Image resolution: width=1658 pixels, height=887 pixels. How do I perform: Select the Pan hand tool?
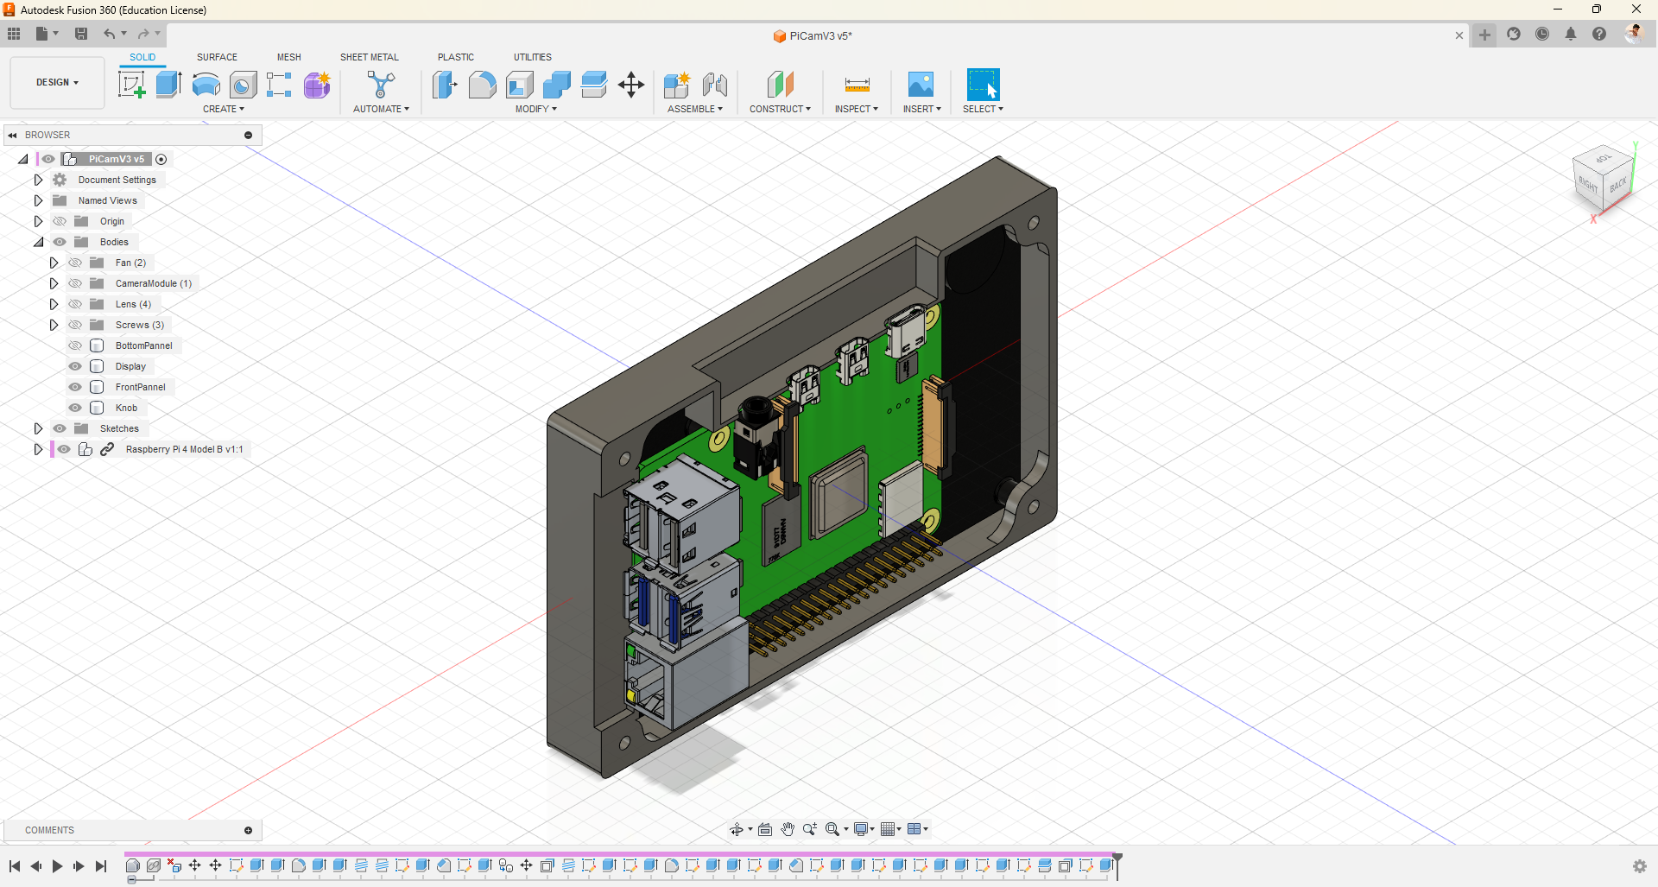point(788,829)
